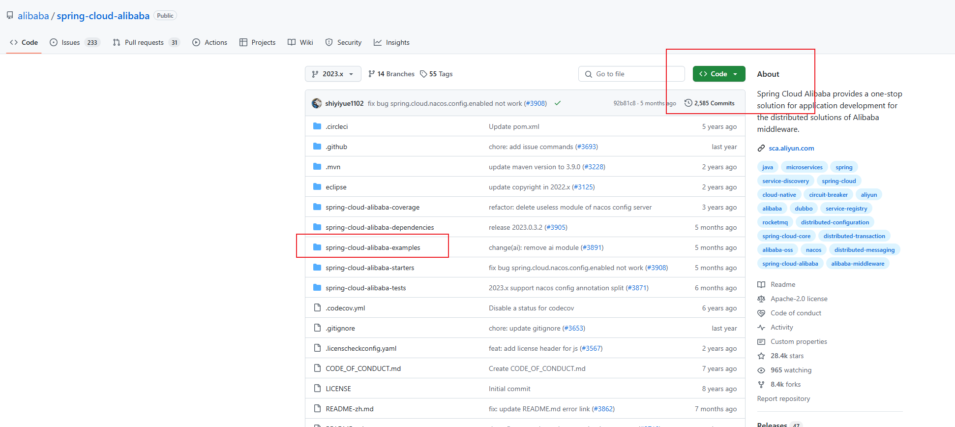Open spring-cloud-alibaba-dependencies folder
The height and width of the screenshot is (427, 955).
pos(380,227)
